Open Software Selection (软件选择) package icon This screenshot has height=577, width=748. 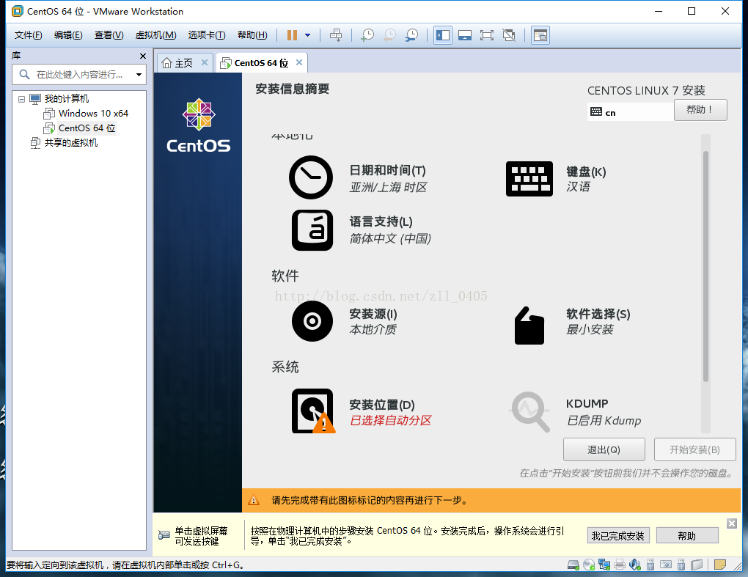click(529, 326)
